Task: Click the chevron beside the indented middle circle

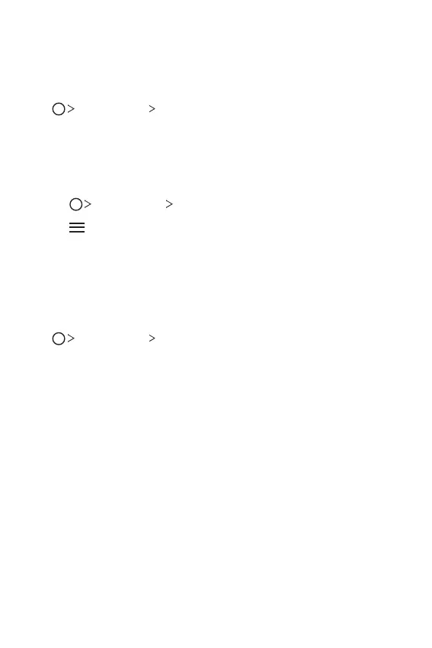Action: (x=88, y=204)
